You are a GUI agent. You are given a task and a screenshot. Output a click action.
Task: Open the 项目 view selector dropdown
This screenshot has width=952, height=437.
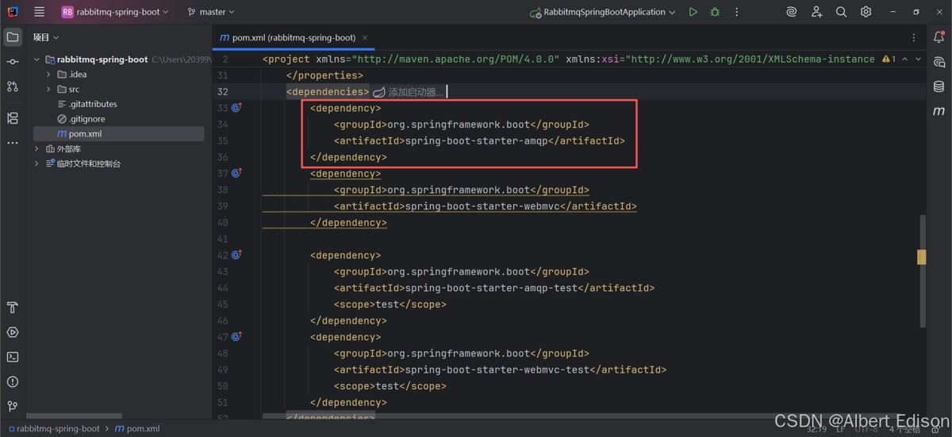click(46, 37)
